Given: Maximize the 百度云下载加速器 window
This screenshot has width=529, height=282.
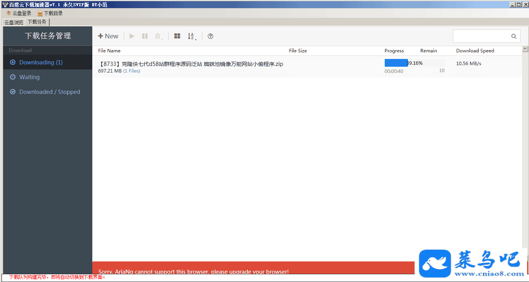Looking at the screenshot, I should click(519, 5).
